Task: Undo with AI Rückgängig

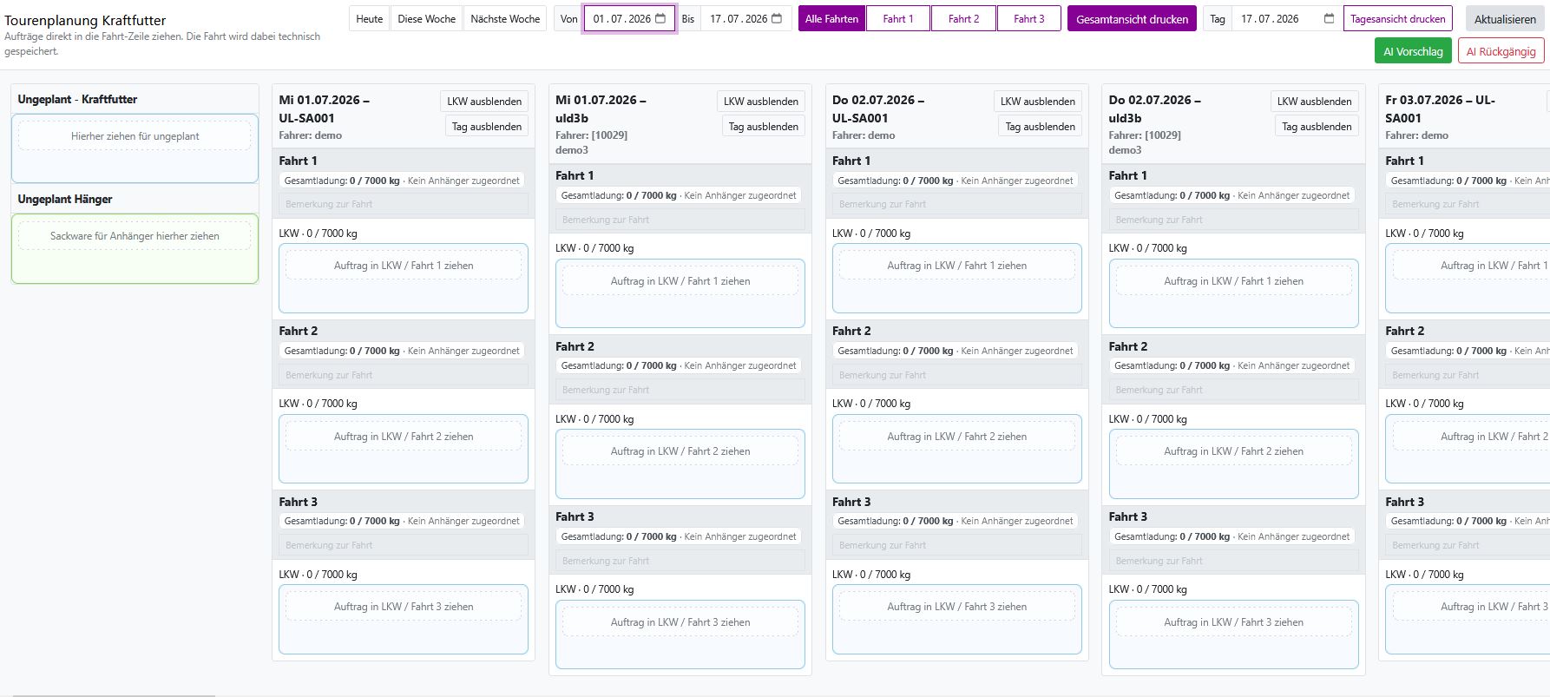Action: tap(1501, 51)
